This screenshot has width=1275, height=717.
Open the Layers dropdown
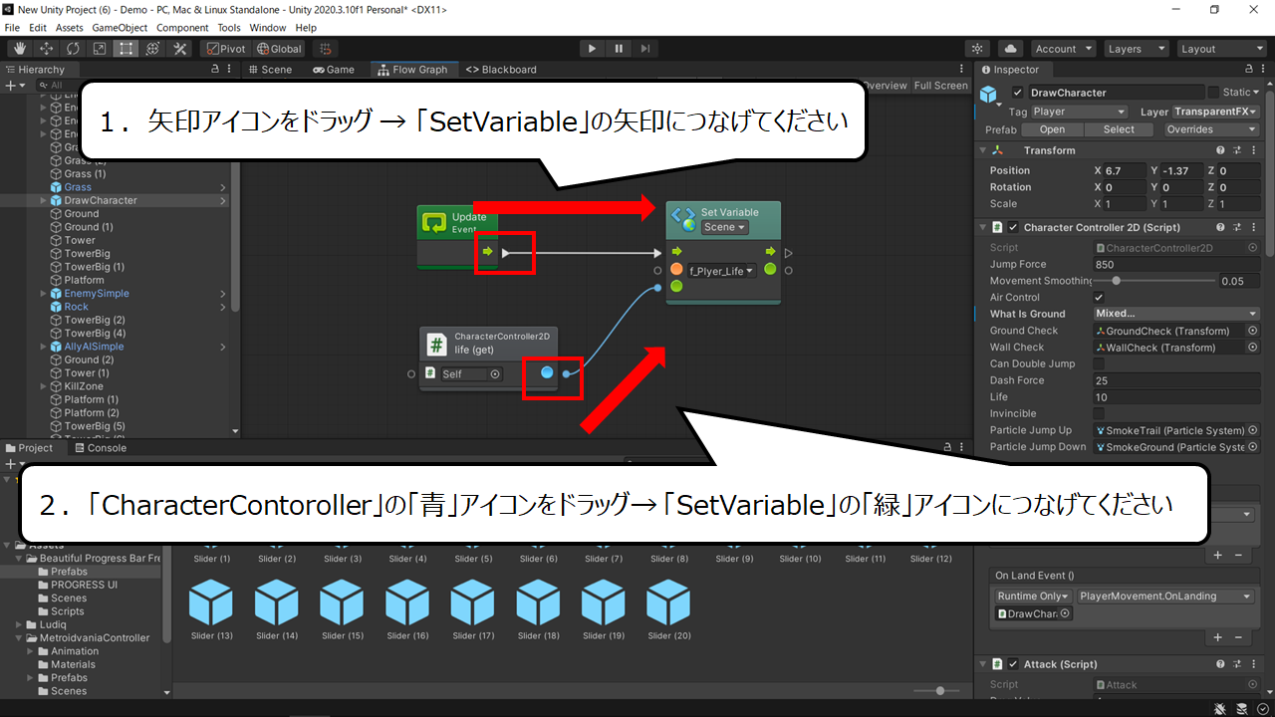[1136, 49]
